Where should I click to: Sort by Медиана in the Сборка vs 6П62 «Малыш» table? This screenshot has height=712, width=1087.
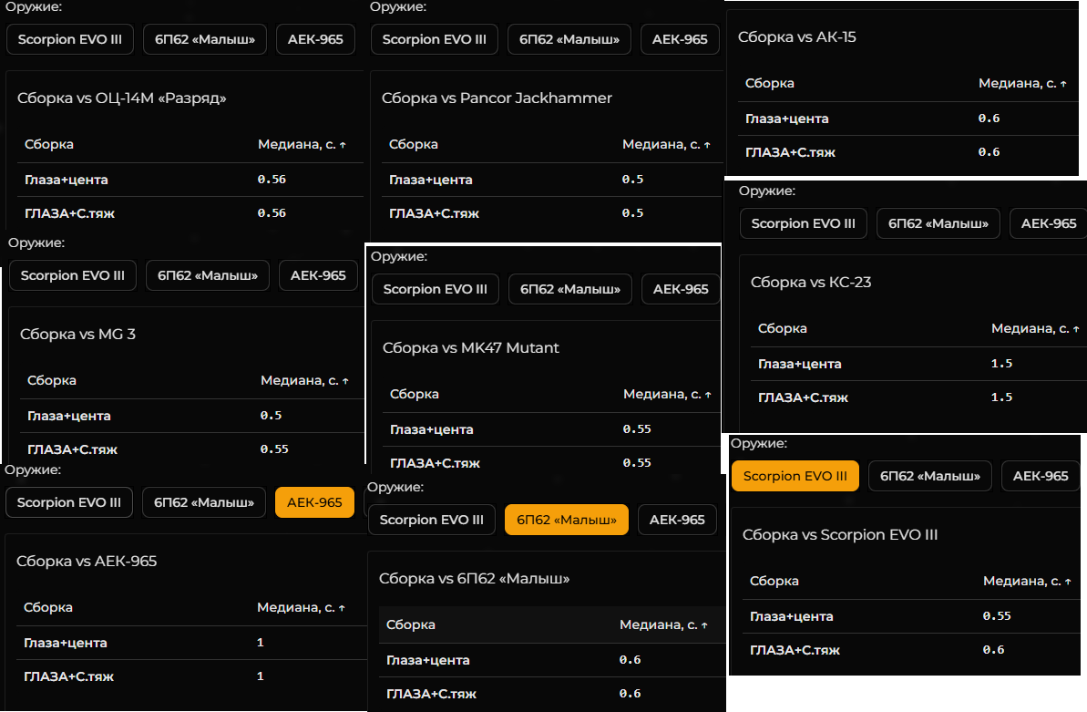(663, 624)
